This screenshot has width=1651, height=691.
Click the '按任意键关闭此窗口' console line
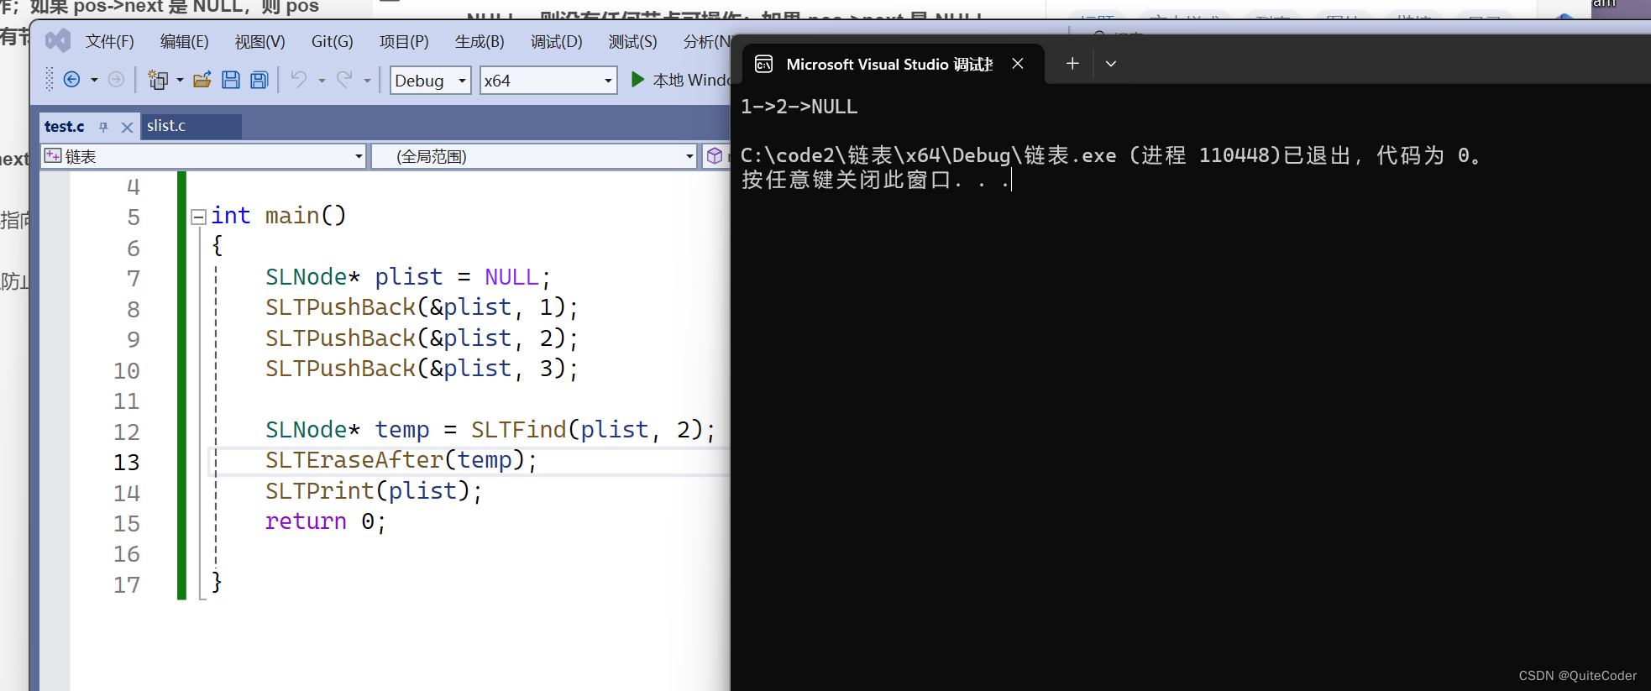coord(874,180)
